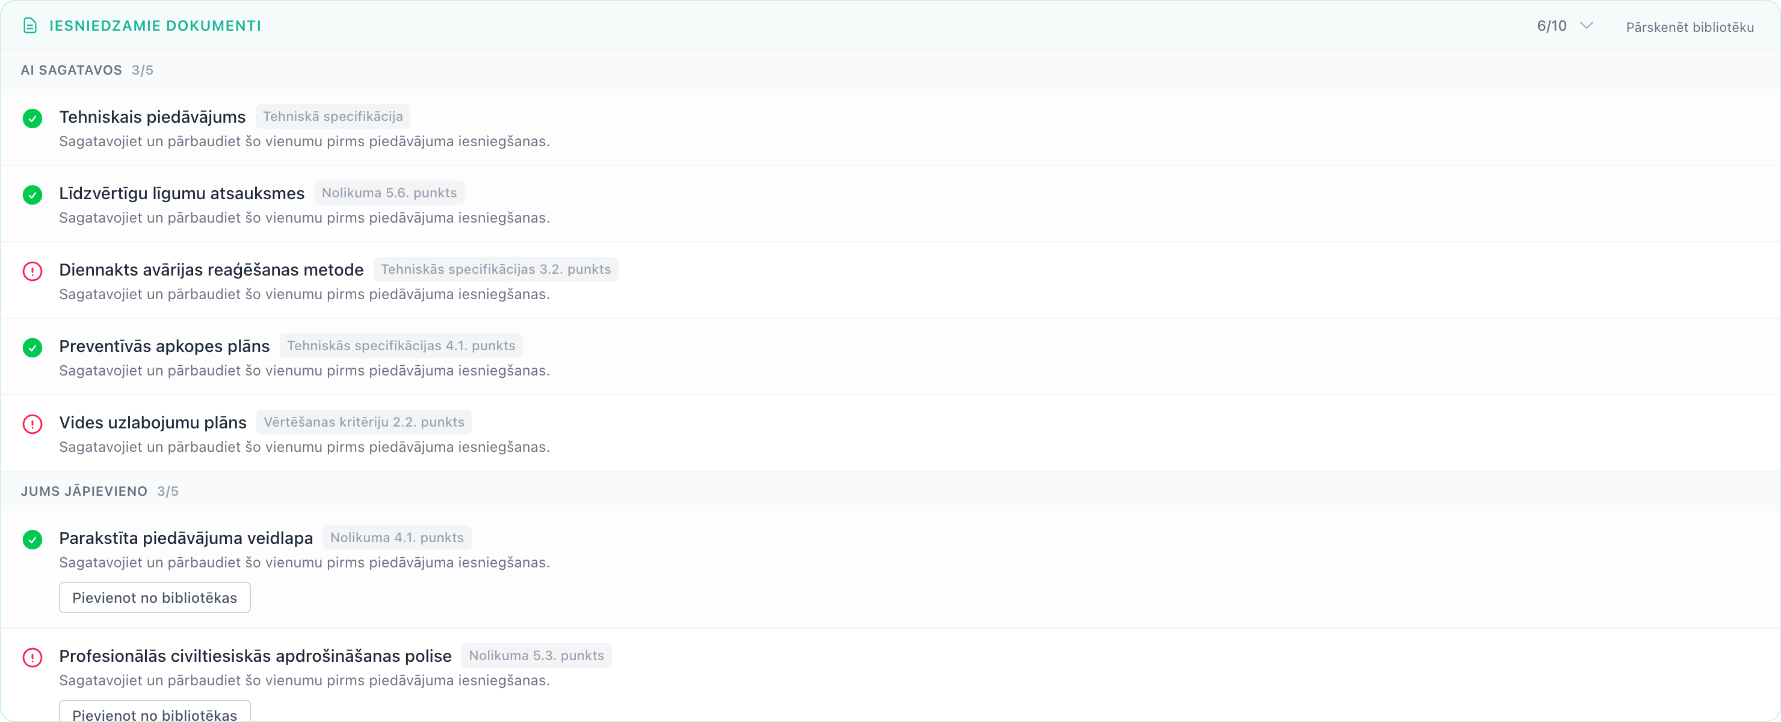Click red warning icon for Profesionālās civiltiesiskās apdrošināšanas polise
This screenshot has width=1781, height=722.
point(32,658)
